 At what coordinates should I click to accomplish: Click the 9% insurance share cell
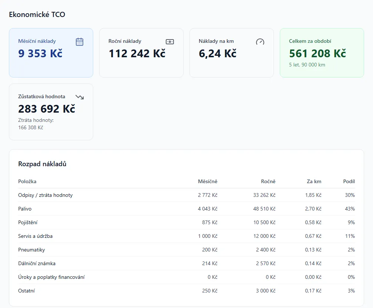pyautogui.click(x=351, y=223)
